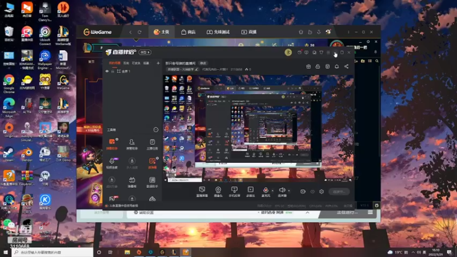Click the 修改 button beside the room title
Screen dimensions: 457x257
203,63
